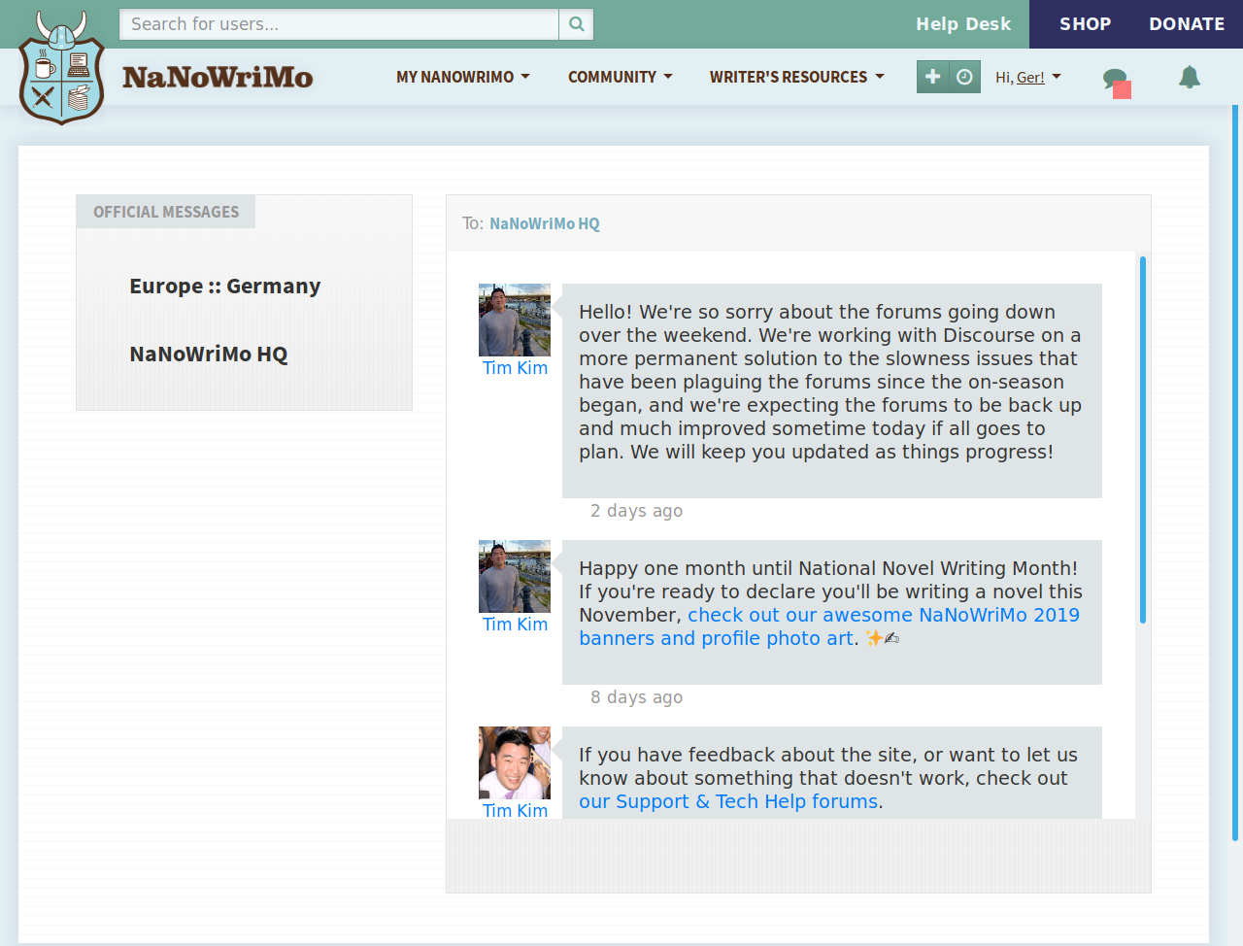Click Tim Kim's name under the forums apology message
Image resolution: width=1243 pixels, height=946 pixels.
coord(515,368)
